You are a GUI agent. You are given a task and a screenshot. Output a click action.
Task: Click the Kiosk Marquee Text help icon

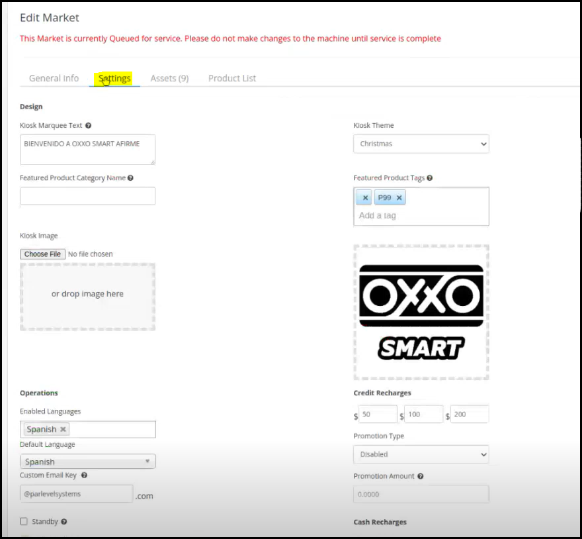coord(89,126)
